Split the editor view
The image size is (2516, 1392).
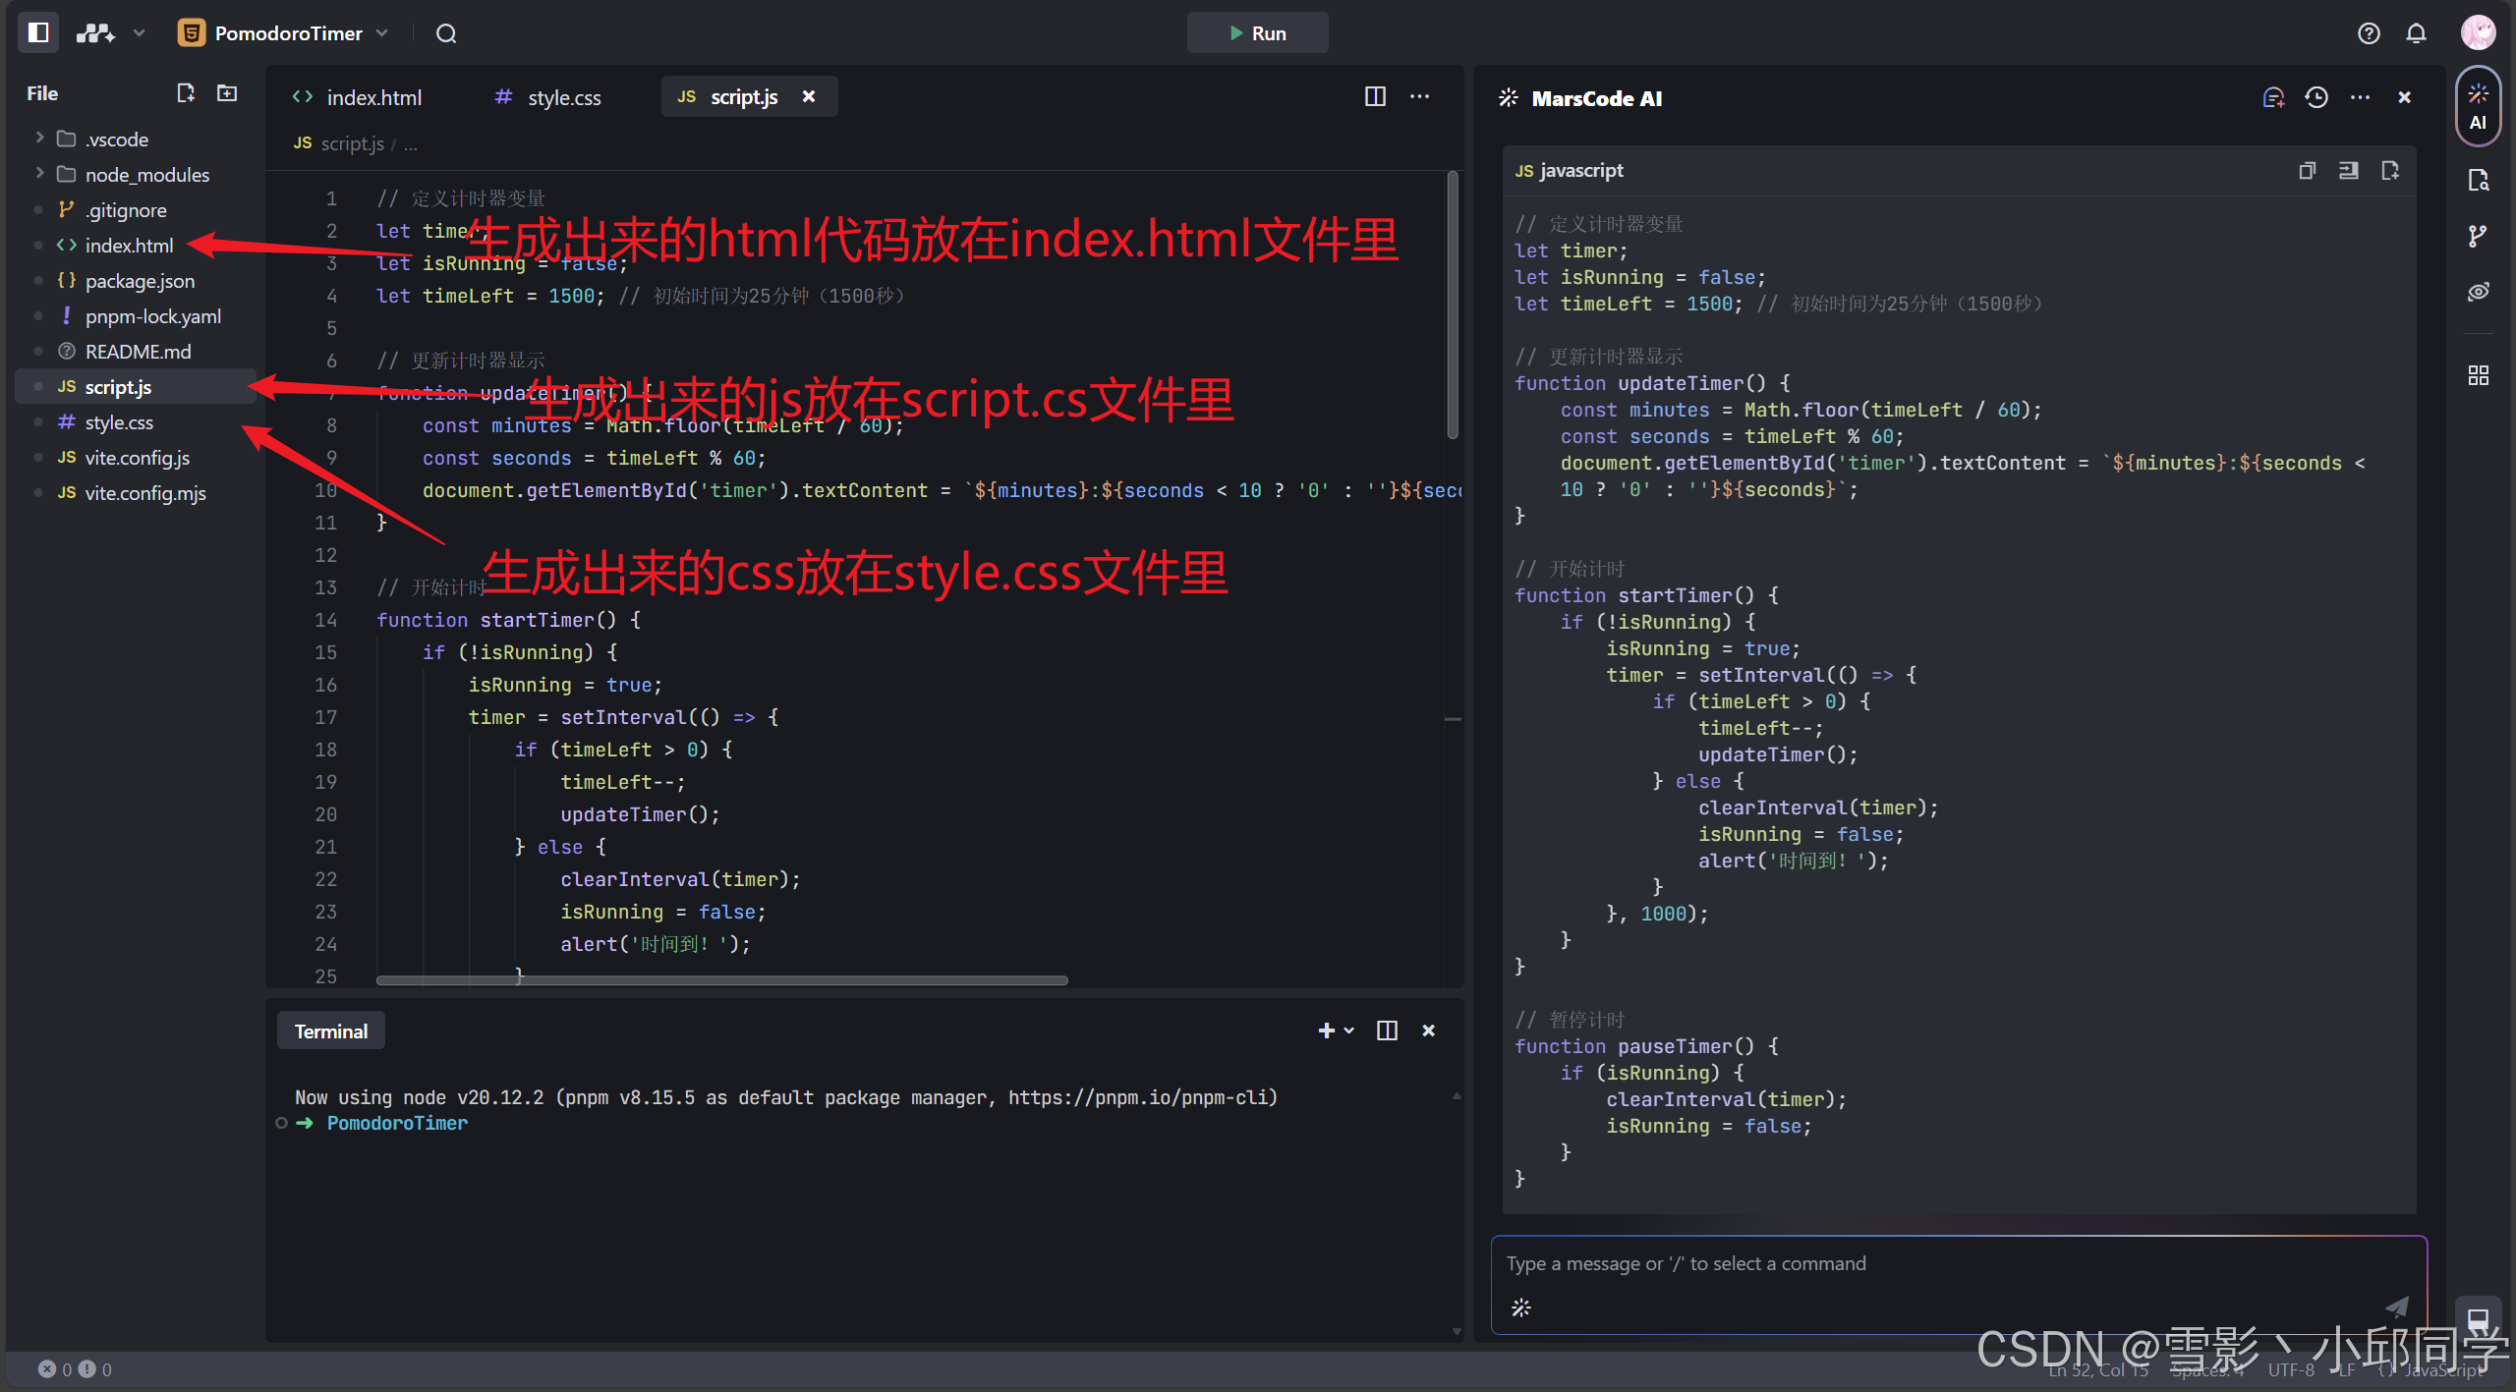[1375, 96]
